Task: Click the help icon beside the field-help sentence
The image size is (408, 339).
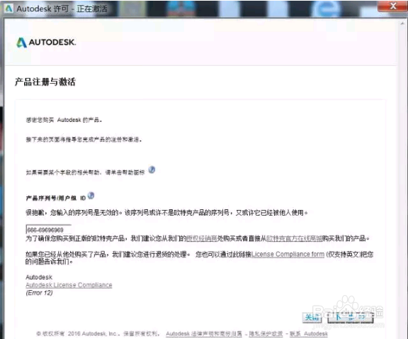Action: [x=152, y=170]
